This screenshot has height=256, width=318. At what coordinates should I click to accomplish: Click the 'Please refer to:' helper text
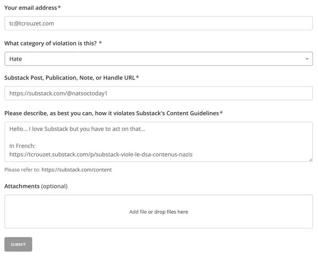point(22,170)
